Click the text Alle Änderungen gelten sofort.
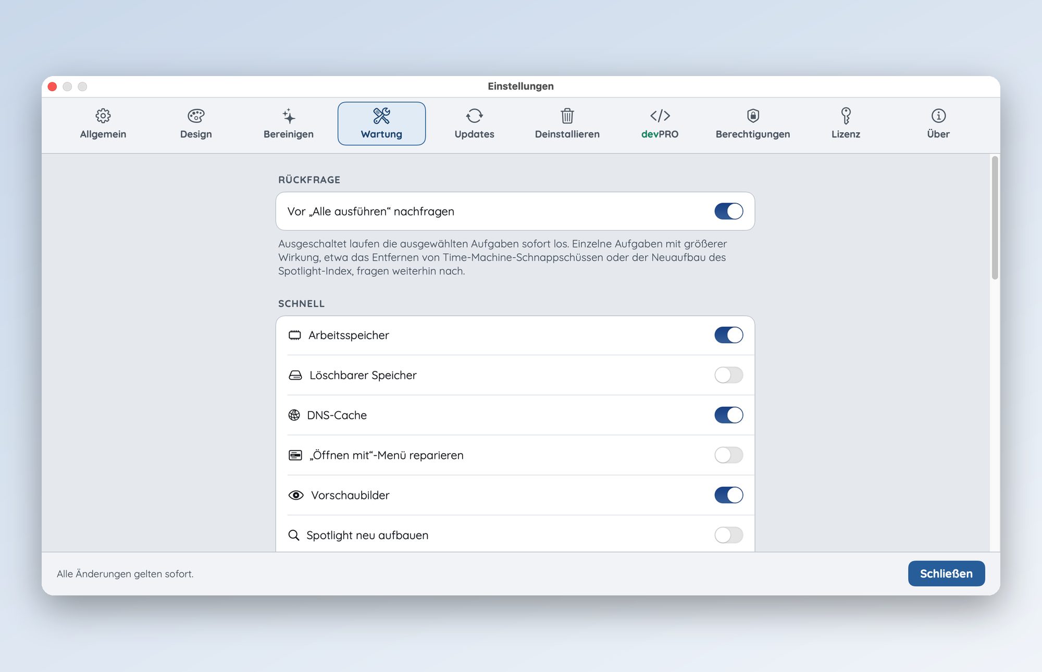The width and height of the screenshot is (1042, 672). pyautogui.click(x=125, y=574)
